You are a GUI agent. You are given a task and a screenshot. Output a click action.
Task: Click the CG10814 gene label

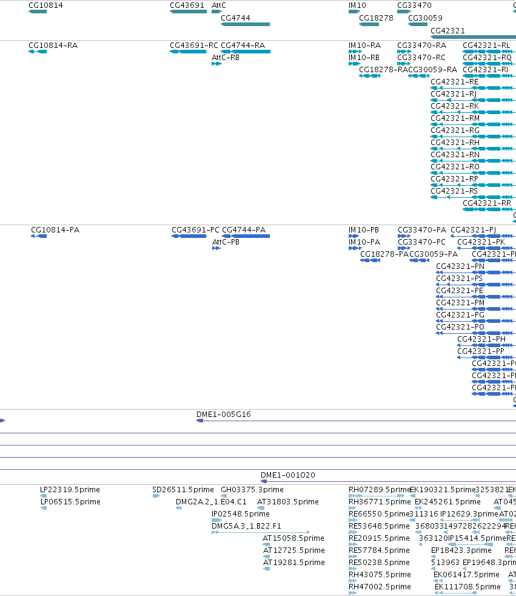45,5
